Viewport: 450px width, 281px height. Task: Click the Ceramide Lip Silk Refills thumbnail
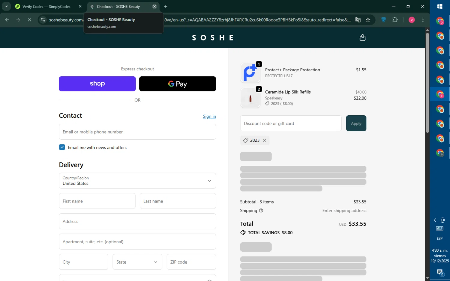tap(250, 98)
